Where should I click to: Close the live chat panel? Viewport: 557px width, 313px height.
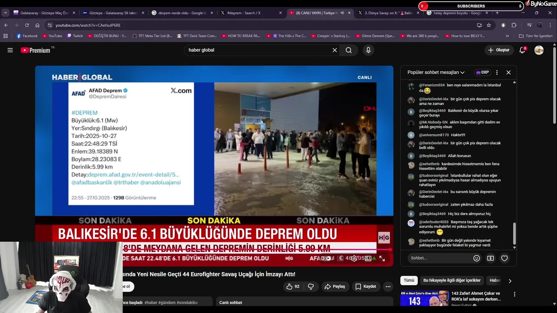pos(508,73)
